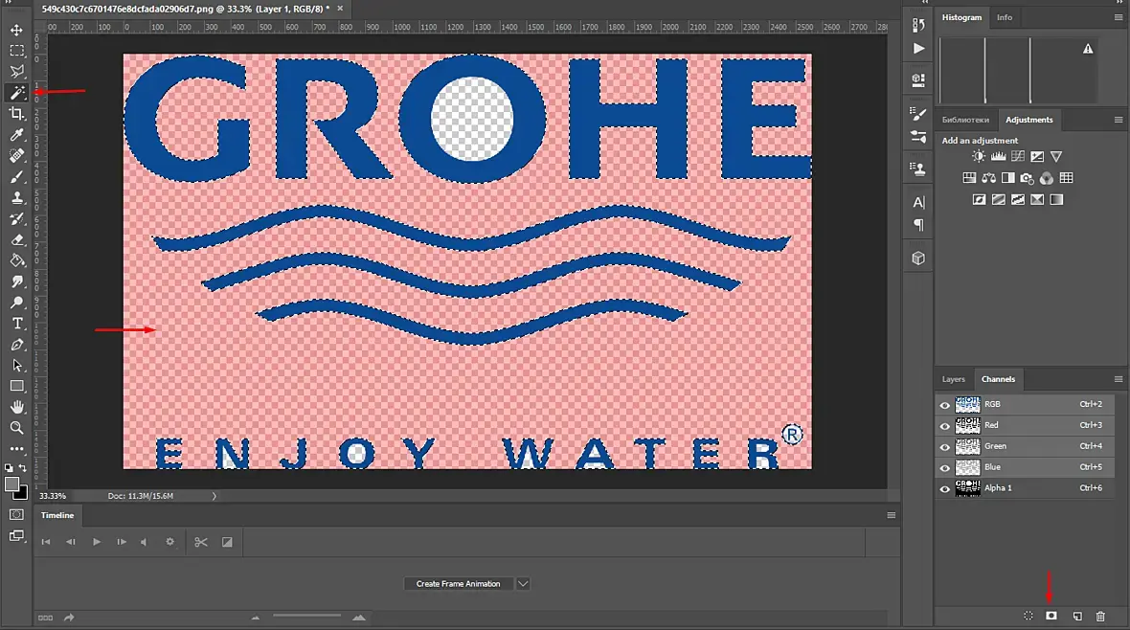Open the Timeline panel menu
This screenshot has height=630, width=1130.
click(892, 515)
